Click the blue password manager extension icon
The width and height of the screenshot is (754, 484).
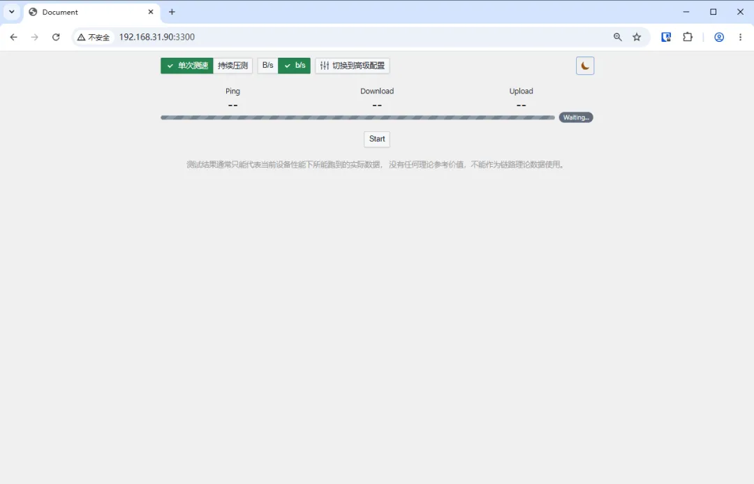tap(666, 37)
